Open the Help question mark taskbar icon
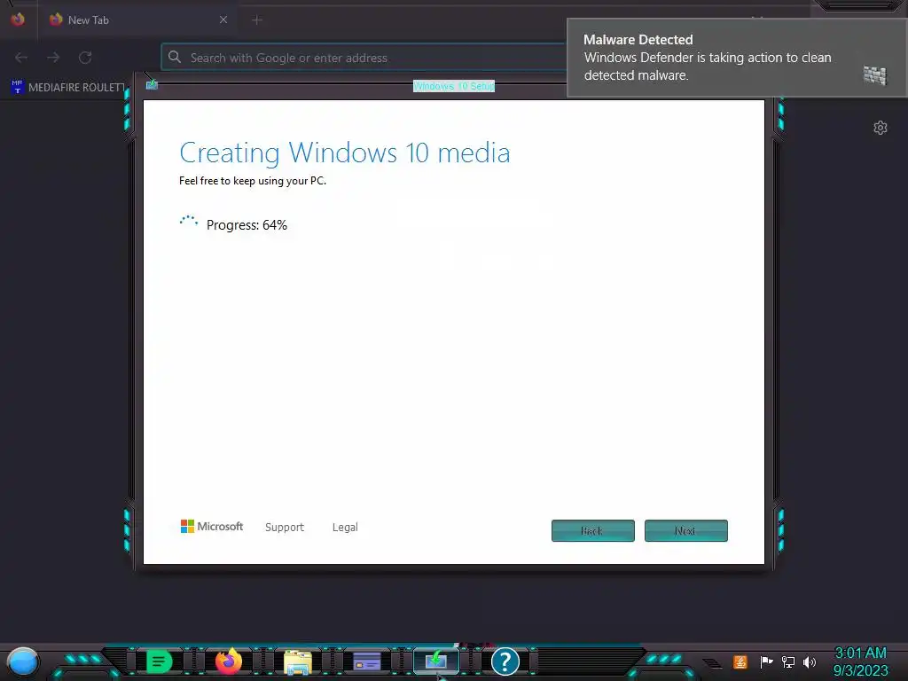Screen dimensions: 908x681 [505, 661]
